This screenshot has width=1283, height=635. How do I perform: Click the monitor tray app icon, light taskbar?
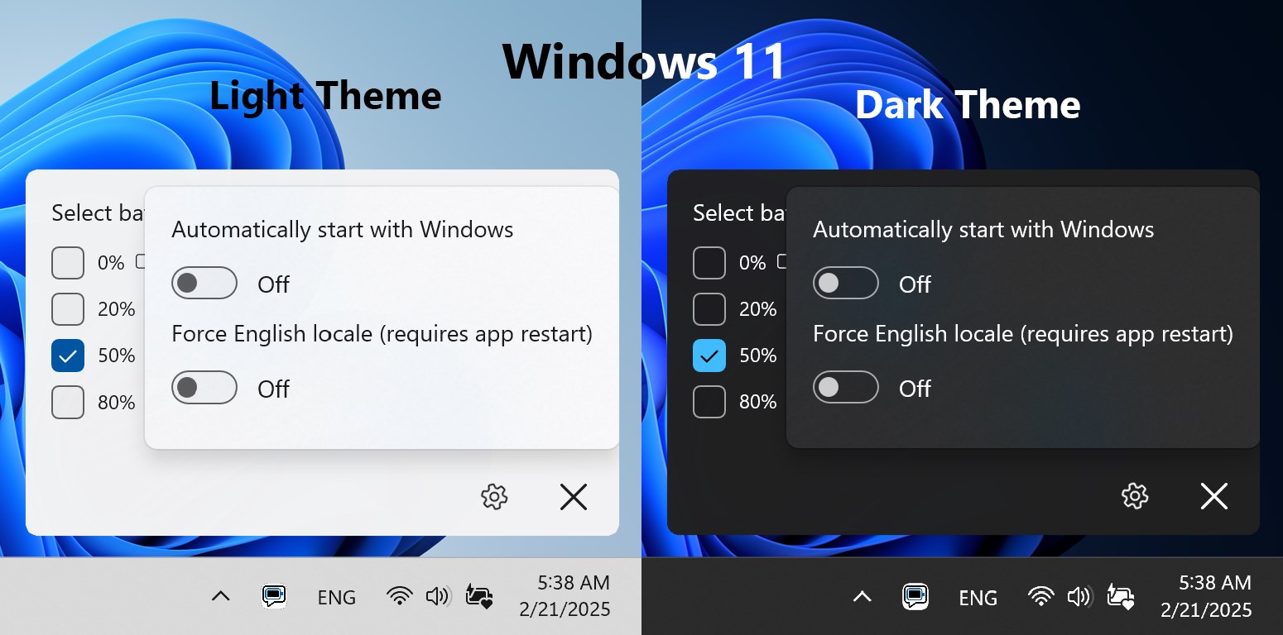pyautogui.click(x=274, y=596)
